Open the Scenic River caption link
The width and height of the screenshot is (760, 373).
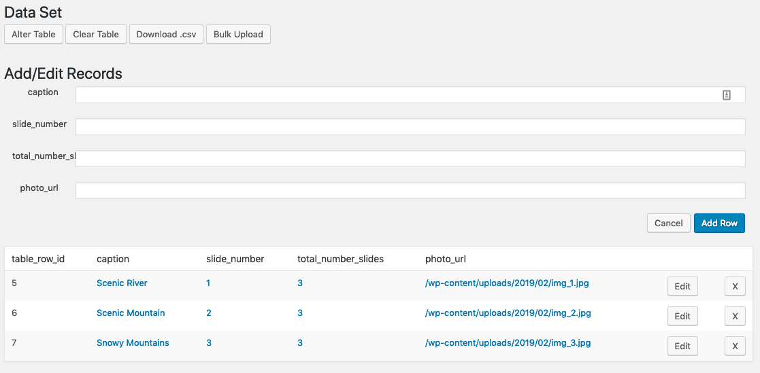[122, 283]
